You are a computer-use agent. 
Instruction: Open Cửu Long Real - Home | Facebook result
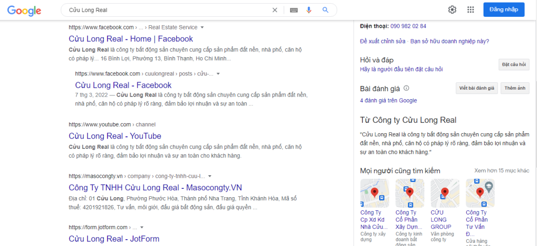tap(131, 38)
